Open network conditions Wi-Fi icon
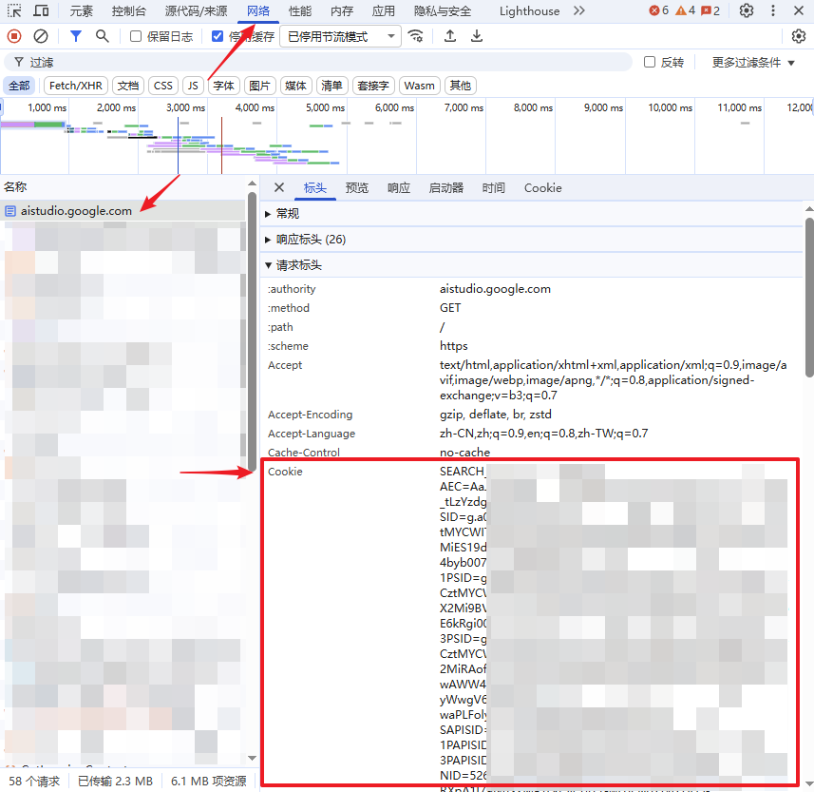This screenshot has height=792, width=814. [416, 36]
